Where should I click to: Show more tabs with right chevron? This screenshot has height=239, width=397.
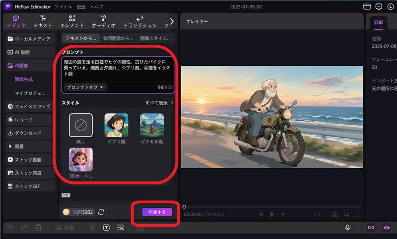pos(172,21)
